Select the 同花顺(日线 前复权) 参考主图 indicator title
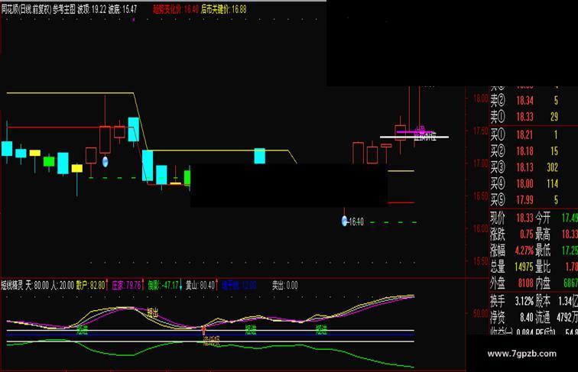 (x=38, y=9)
